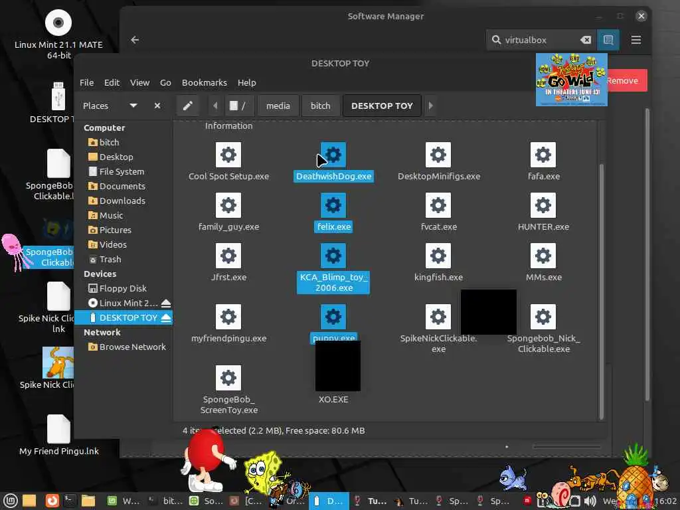This screenshot has width=680, height=510.
Task: Launch Firefox from the taskbar
Action: coord(52,501)
